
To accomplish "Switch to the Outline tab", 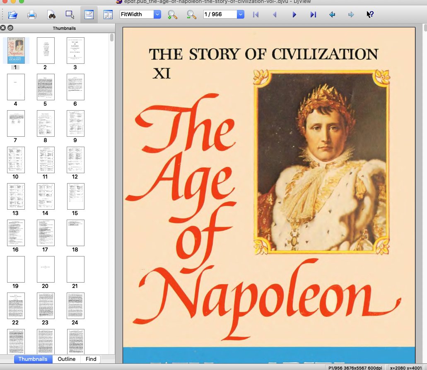I will tap(66, 359).
